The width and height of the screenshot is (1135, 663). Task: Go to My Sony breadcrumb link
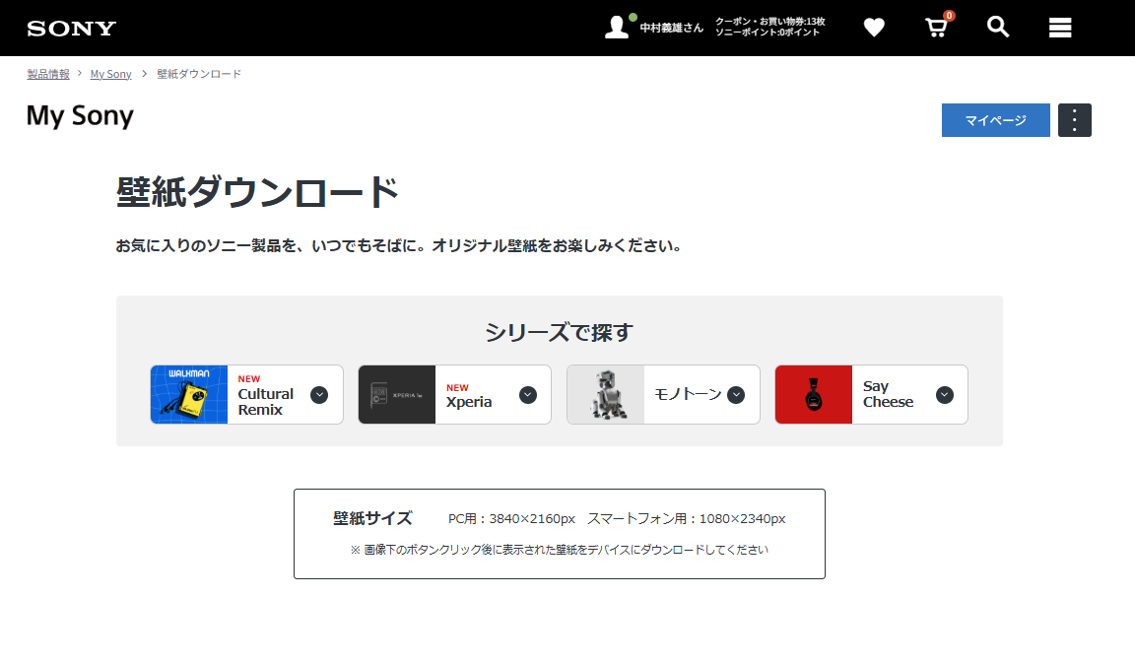[110, 74]
